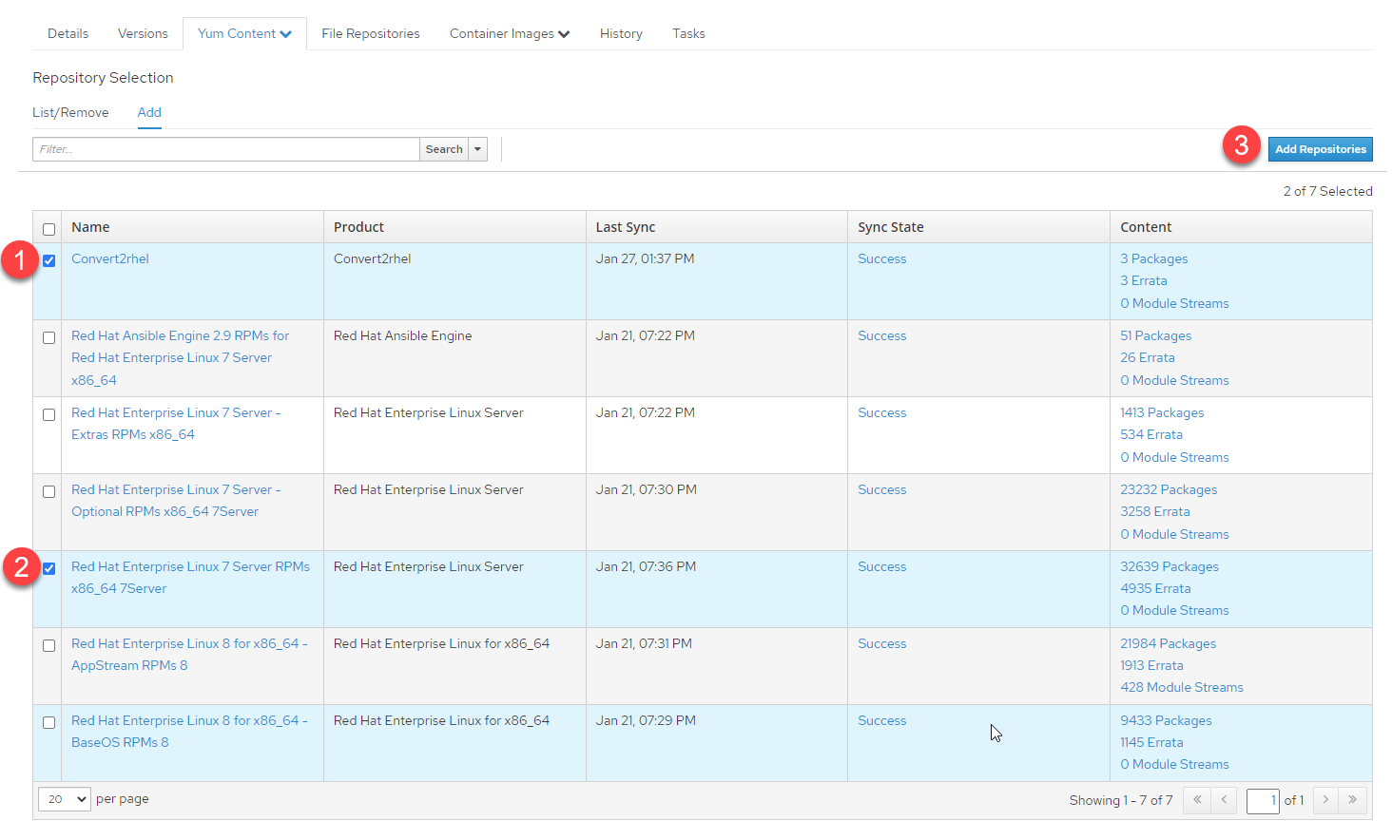Open the File Repositories tab

[x=370, y=34]
